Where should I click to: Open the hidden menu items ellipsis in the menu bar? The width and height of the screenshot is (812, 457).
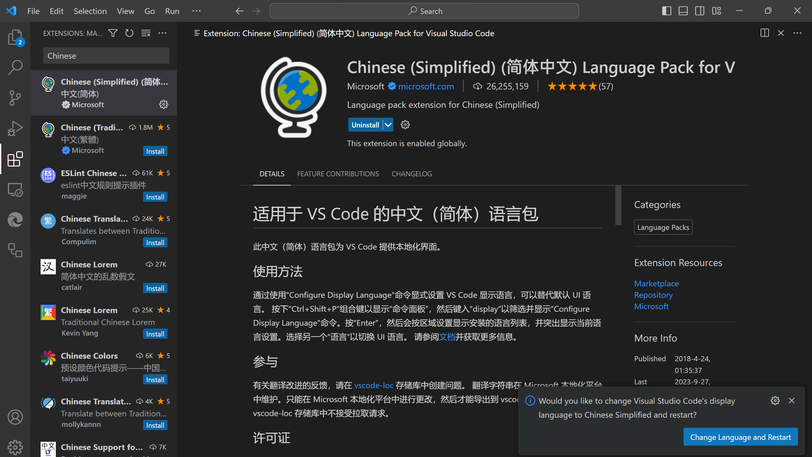(x=196, y=11)
